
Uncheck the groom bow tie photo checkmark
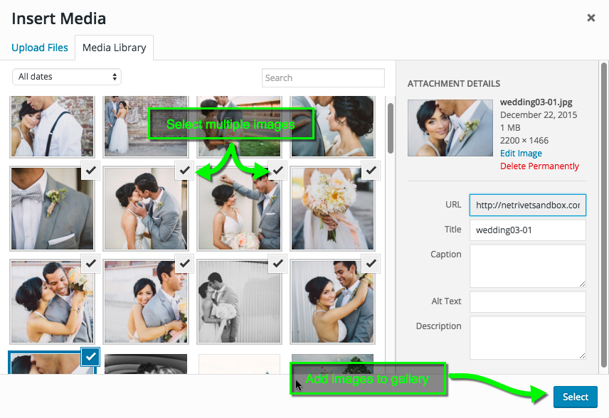click(91, 171)
